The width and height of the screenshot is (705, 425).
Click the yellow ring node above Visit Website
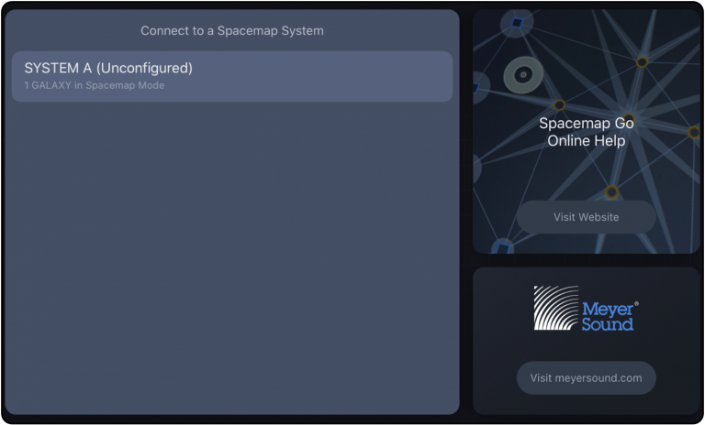[x=611, y=192]
